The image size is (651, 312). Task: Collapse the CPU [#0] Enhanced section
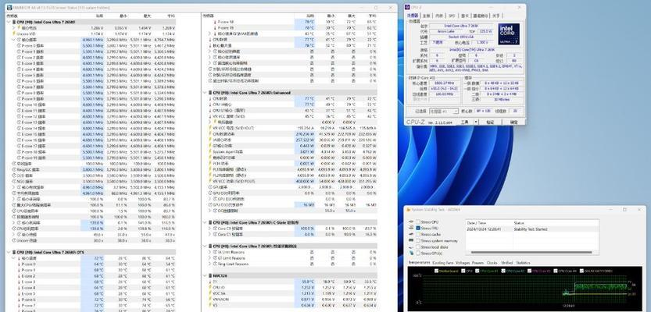pyautogui.click(x=205, y=93)
